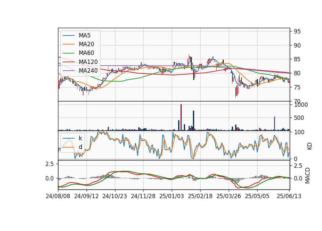Click the 90 price axis label
This screenshot has height=231, width=322.
pos(297,46)
